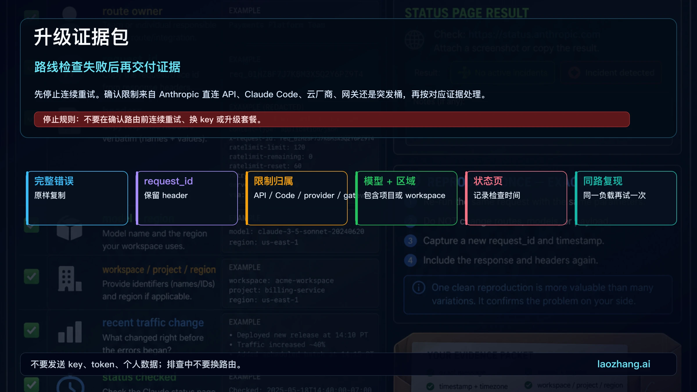Click the line ratelimit-remaining: 0
Viewport: 697px width, 392px height.
click(x=271, y=157)
